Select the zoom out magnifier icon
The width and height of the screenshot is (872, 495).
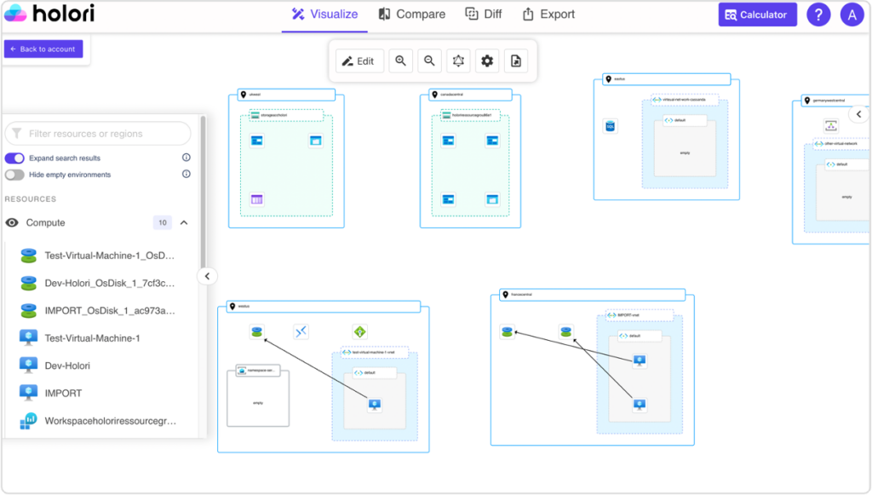pyautogui.click(x=429, y=60)
